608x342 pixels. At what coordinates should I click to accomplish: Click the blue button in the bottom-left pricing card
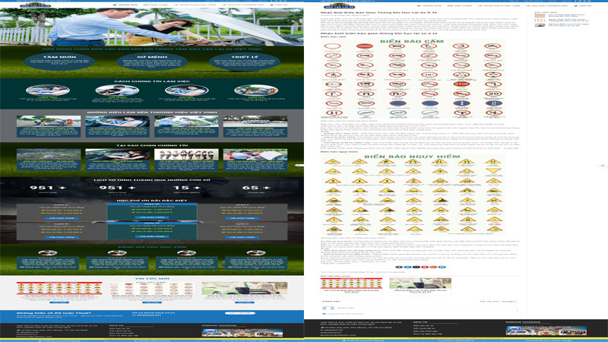(62, 237)
